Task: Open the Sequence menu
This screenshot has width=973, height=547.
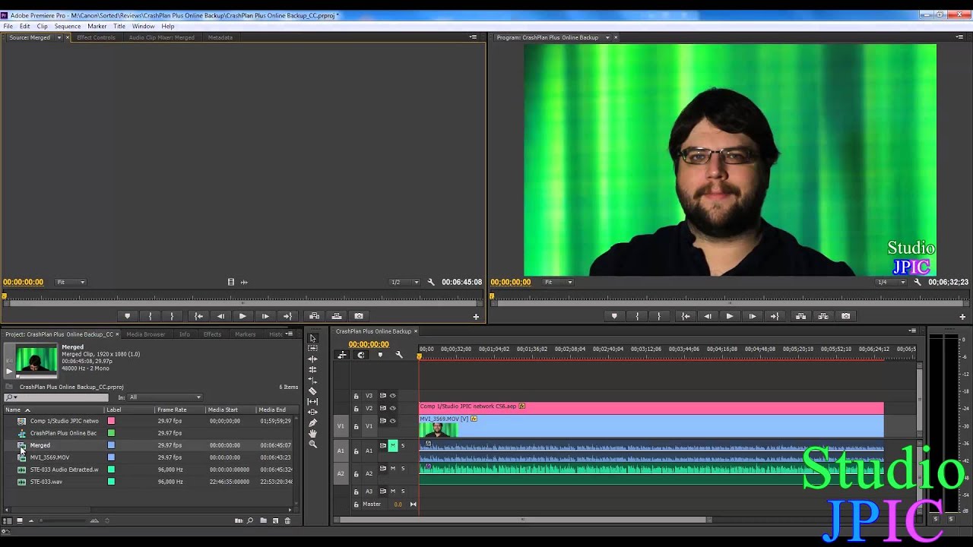Action: click(68, 26)
